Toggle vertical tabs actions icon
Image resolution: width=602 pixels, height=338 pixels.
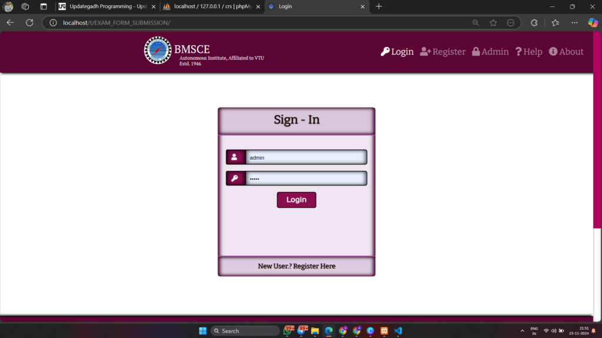point(44,6)
